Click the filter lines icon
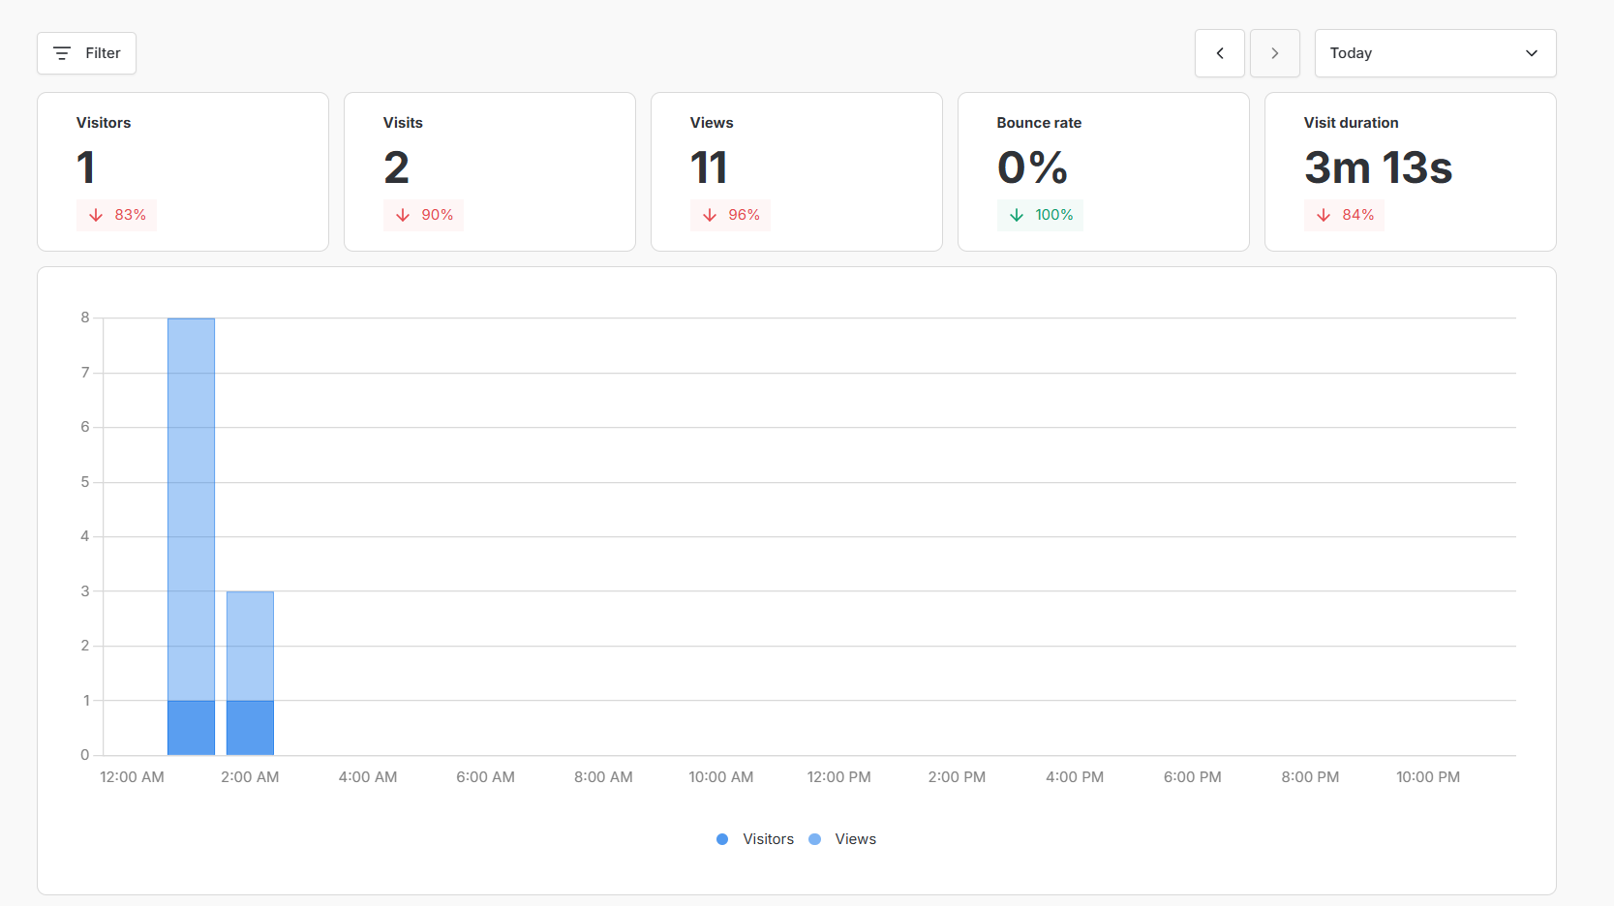 [x=62, y=53]
